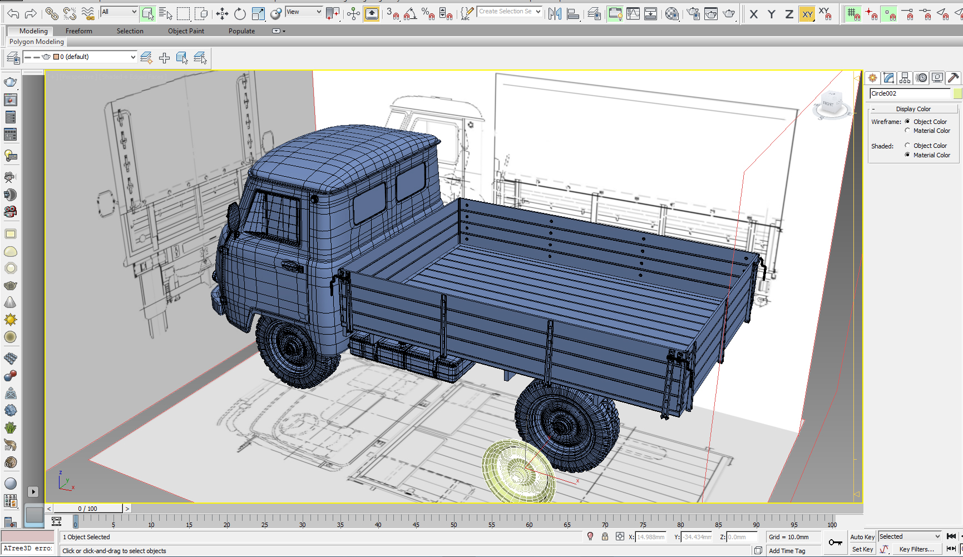
Task: Activate the Unlink Selection tool
Action: tap(70, 13)
